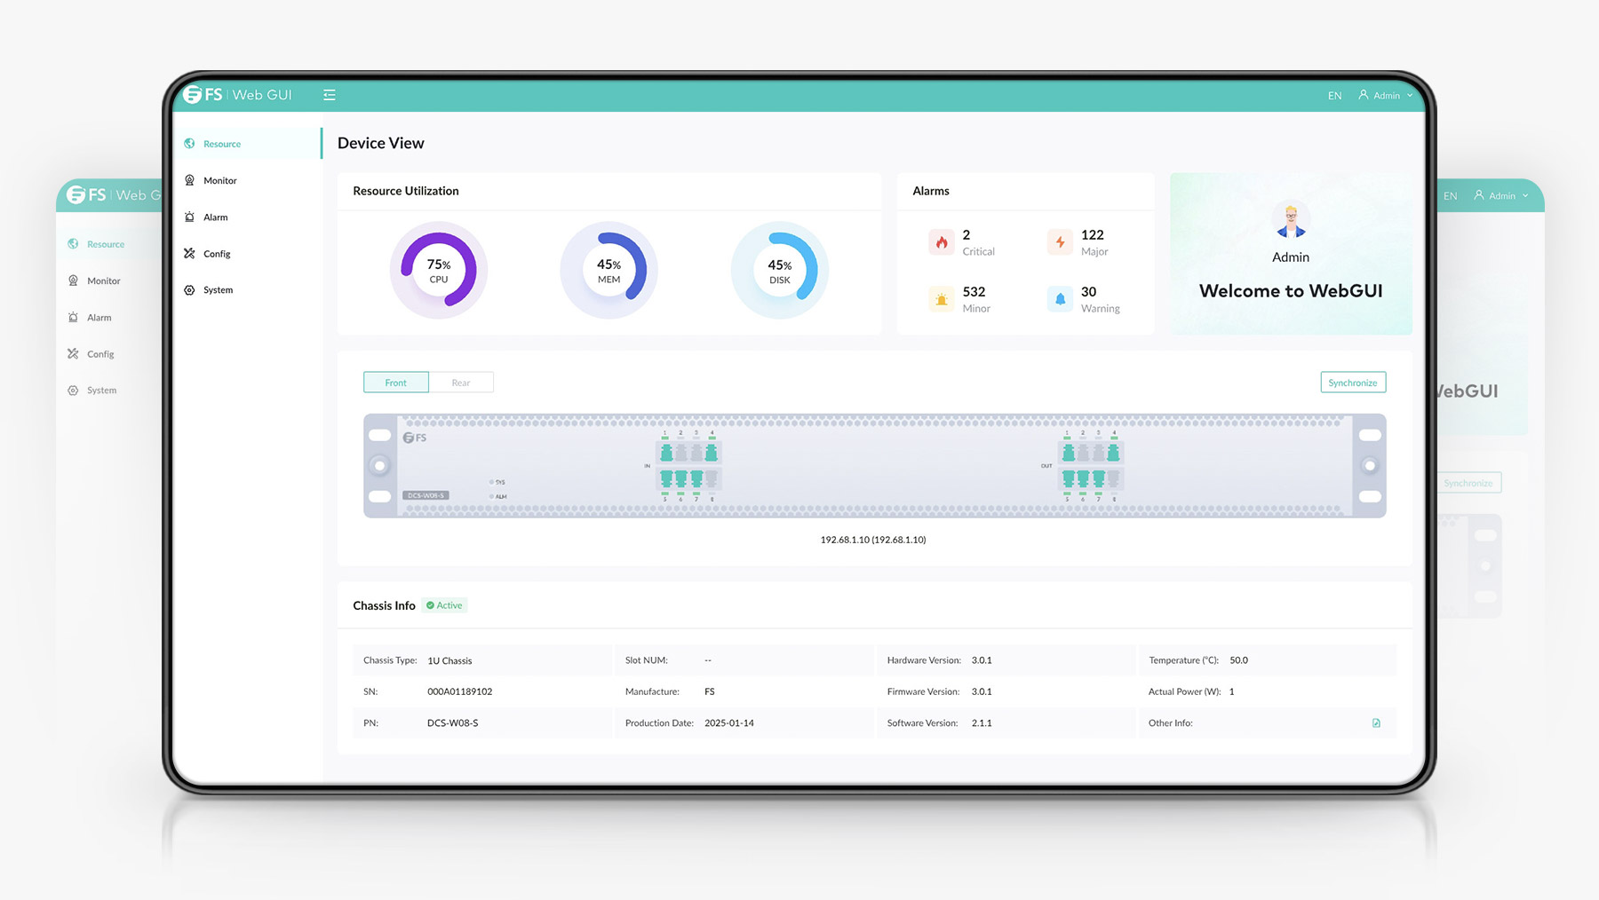The width and height of the screenshot is (1599, 900).
Task: Click the Admin avatar in welcome card
Action: point(1291,220)
